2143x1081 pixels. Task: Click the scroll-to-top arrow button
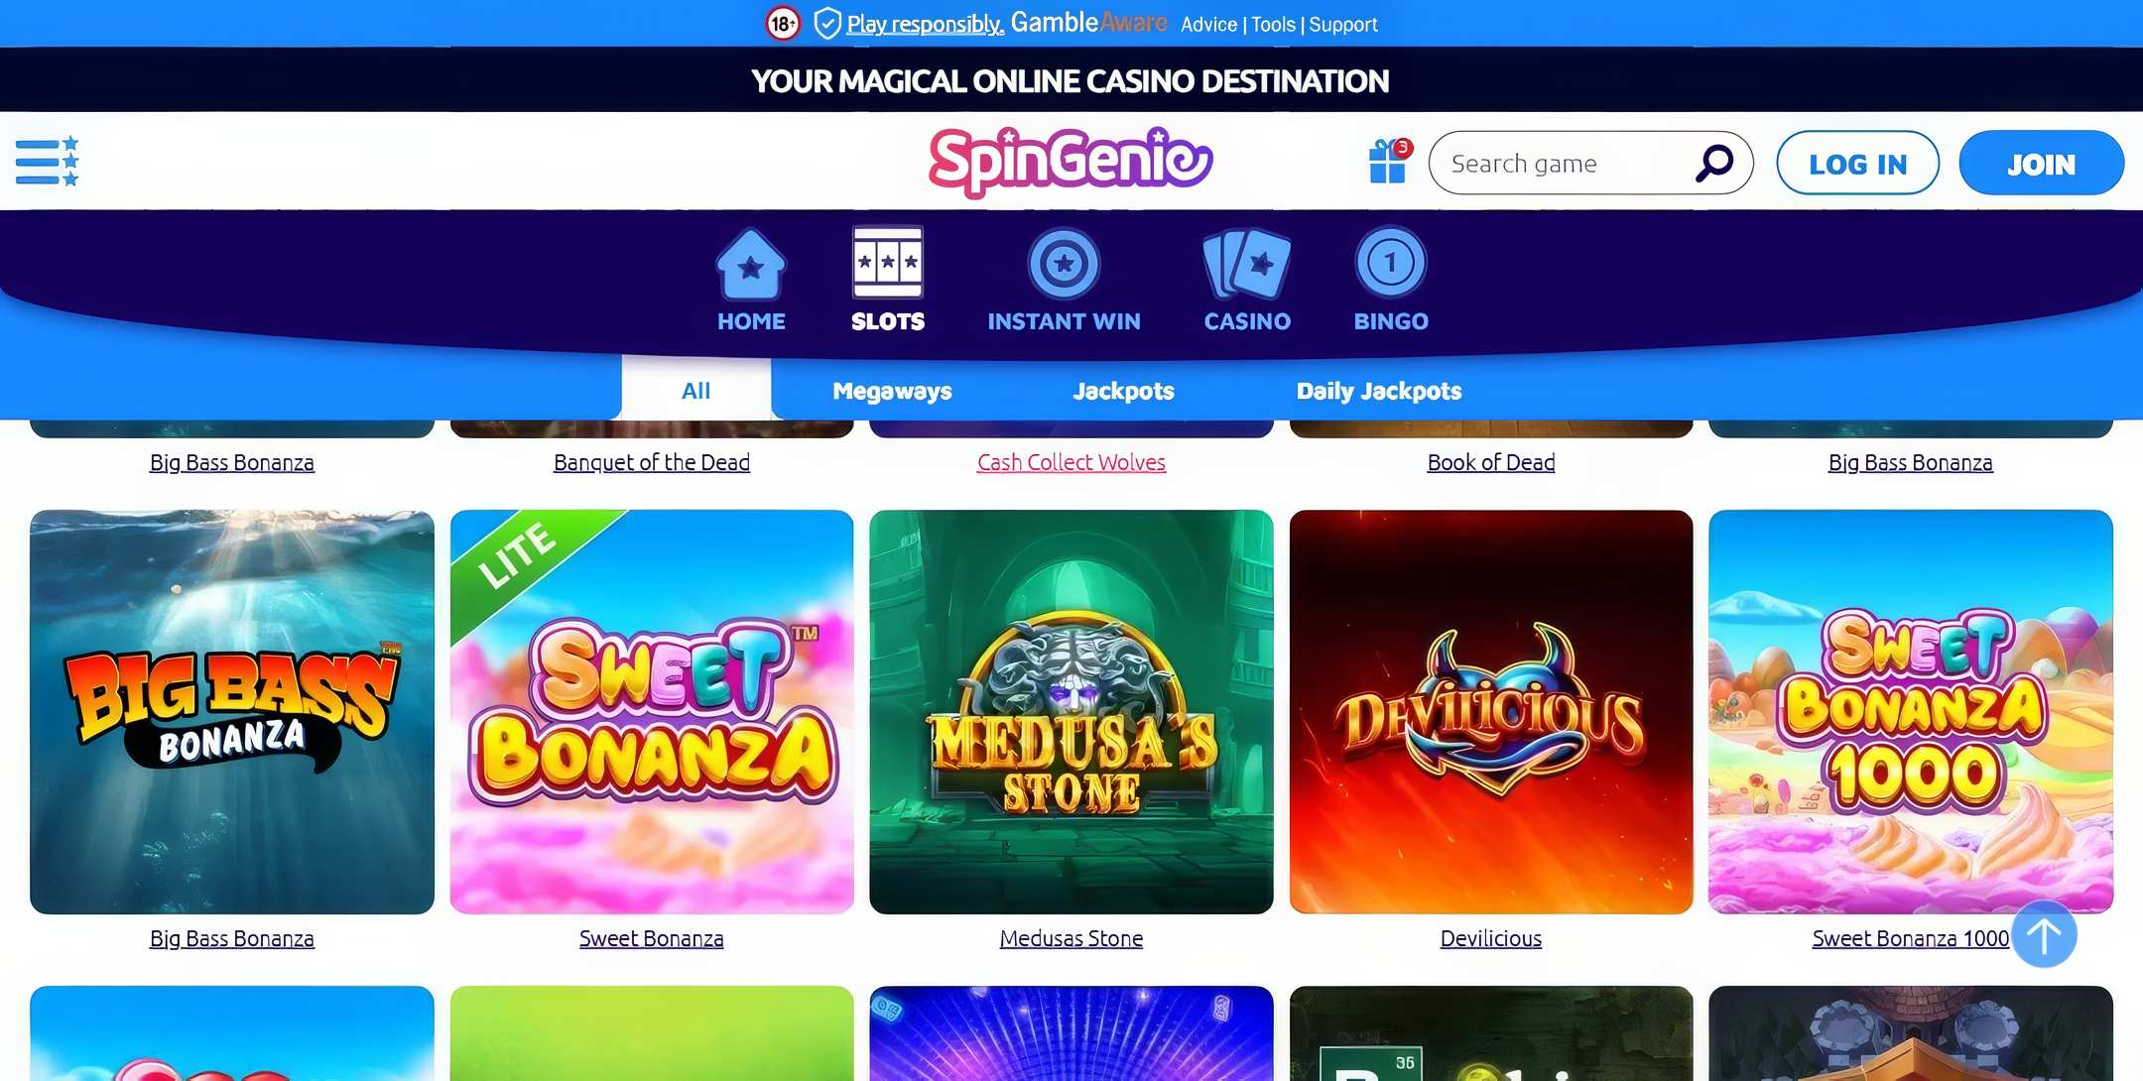pos(2044,934)
